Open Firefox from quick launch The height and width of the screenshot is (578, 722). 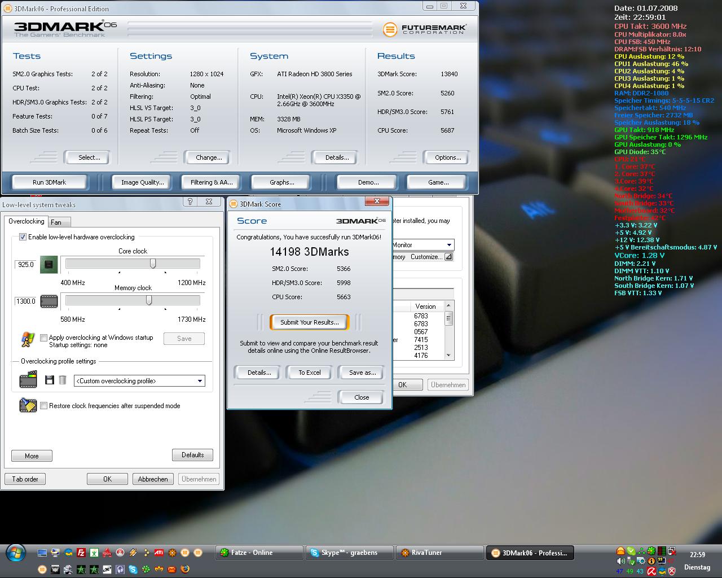click(185, 569)
